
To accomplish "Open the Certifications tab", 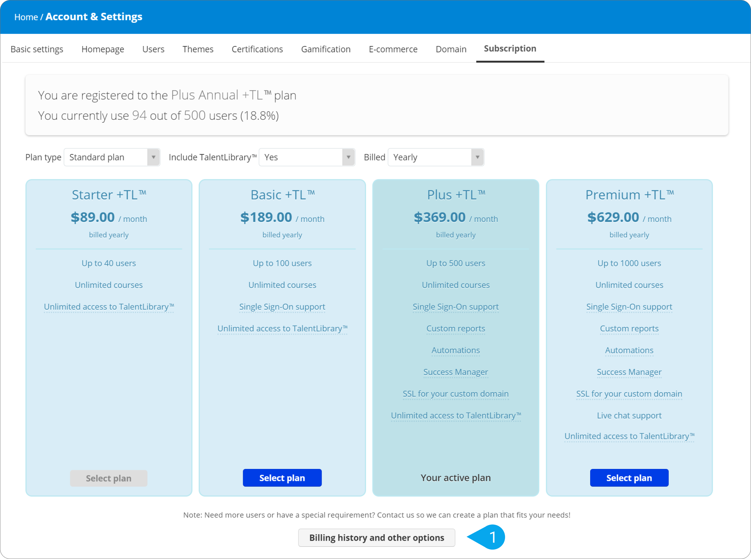I will [x=257, y=49].
